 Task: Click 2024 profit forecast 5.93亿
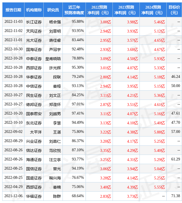159,59
